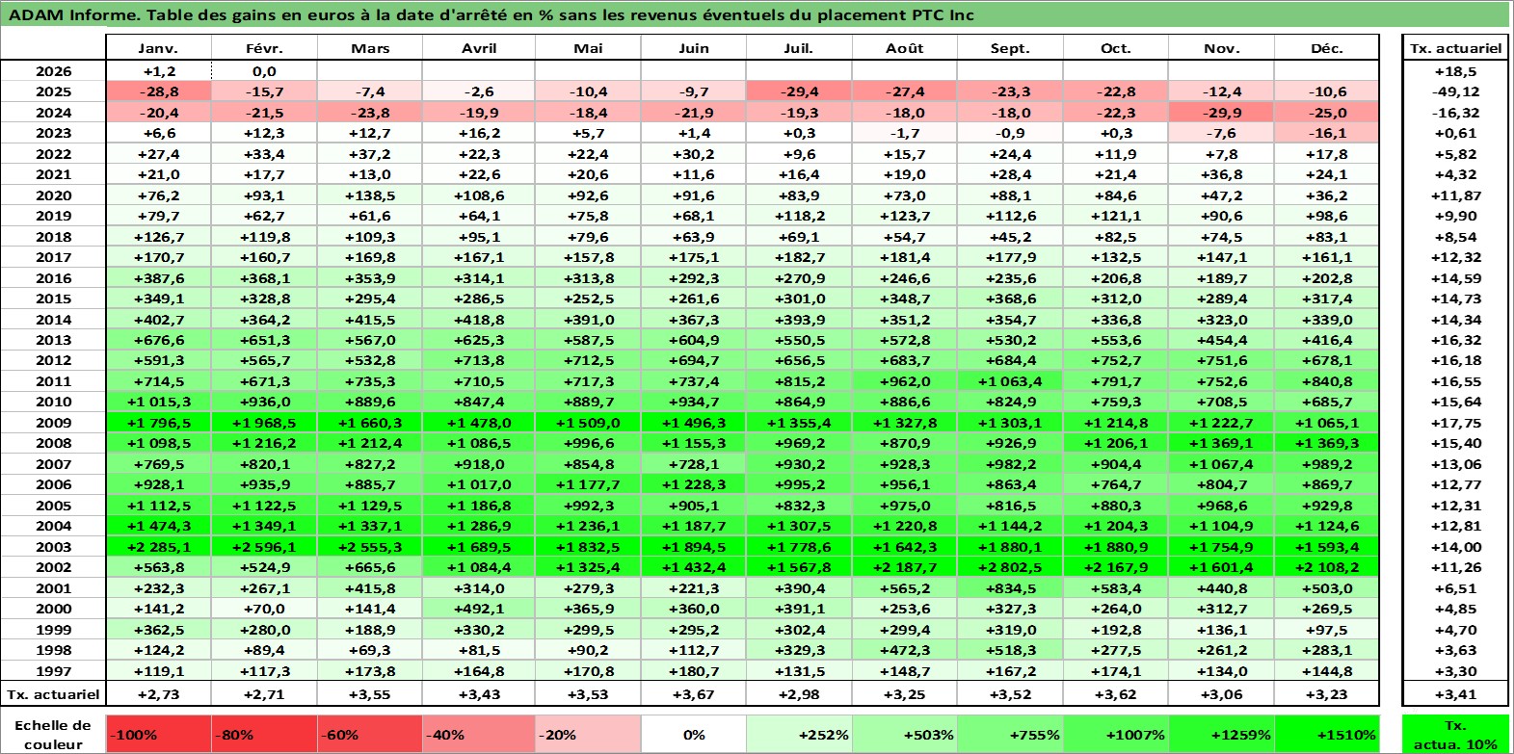Select the +2,73 value in the bottom row
Screen dimensions: 1514x754
(x=158, y=694)
